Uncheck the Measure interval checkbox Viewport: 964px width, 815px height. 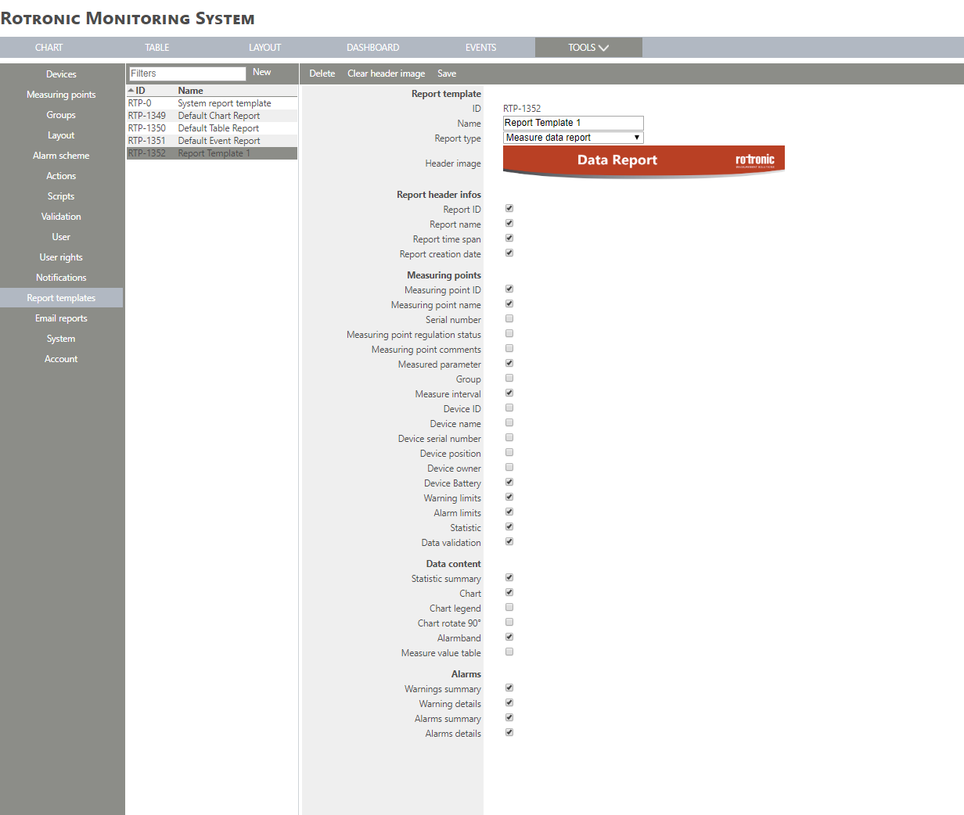click(x=509, y=393)
